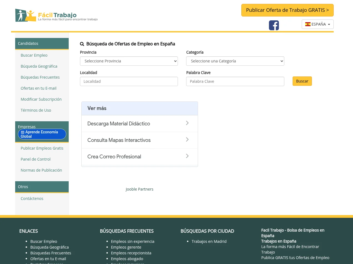The image size is (353, 264).
Task: Open footer link Buscar Empleo
Action: pyautogui.click(x=44, y=241)
